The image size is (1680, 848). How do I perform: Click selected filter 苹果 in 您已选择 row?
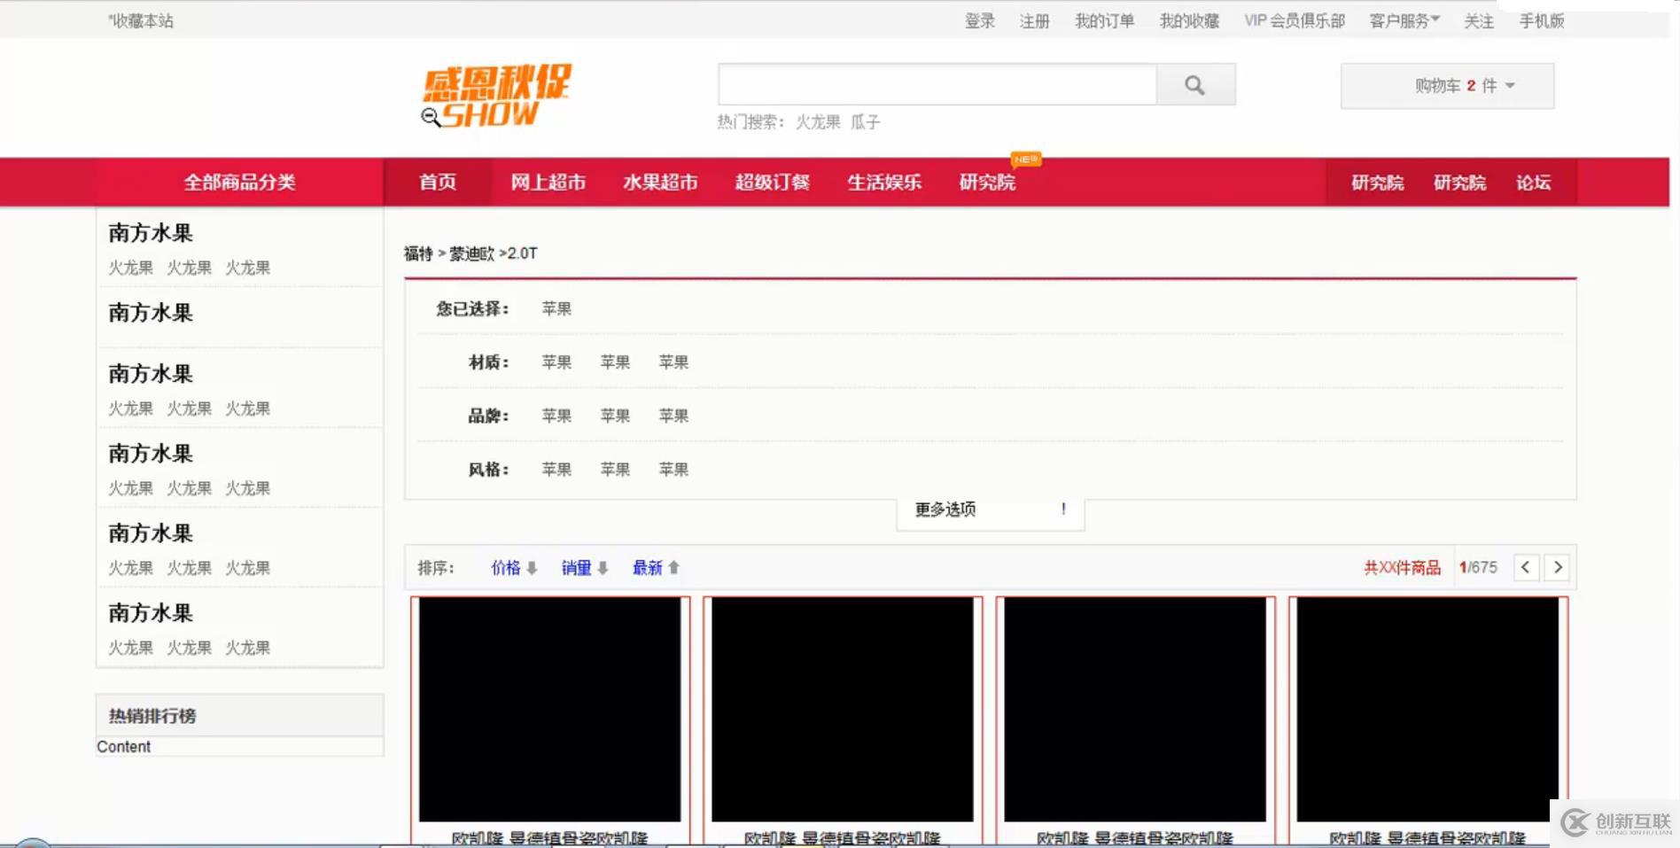click(556, 308)
